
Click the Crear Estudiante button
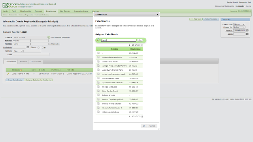tap(15, 80)
